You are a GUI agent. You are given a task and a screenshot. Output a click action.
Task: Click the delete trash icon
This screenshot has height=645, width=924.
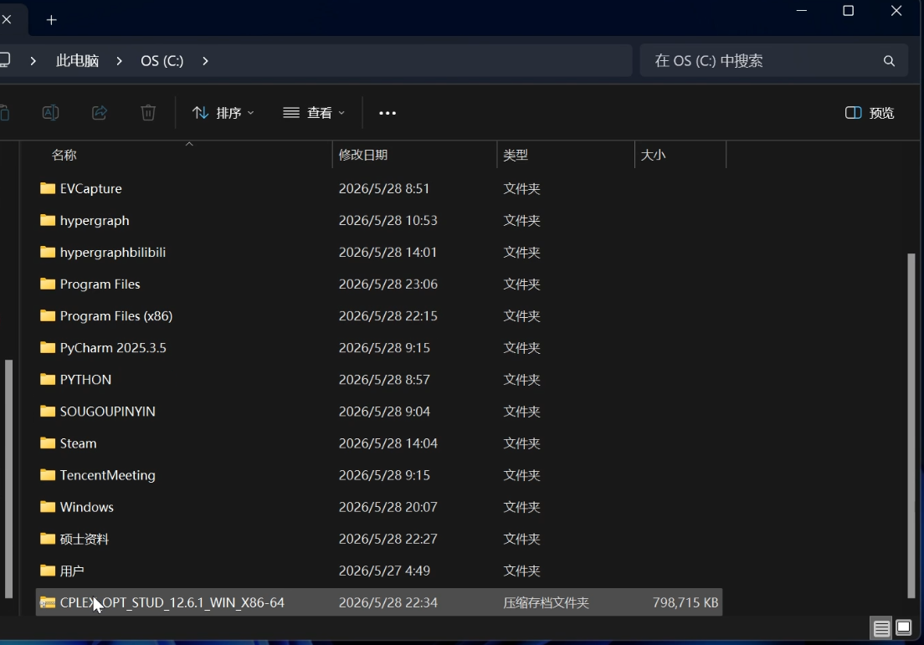(148, 112)
